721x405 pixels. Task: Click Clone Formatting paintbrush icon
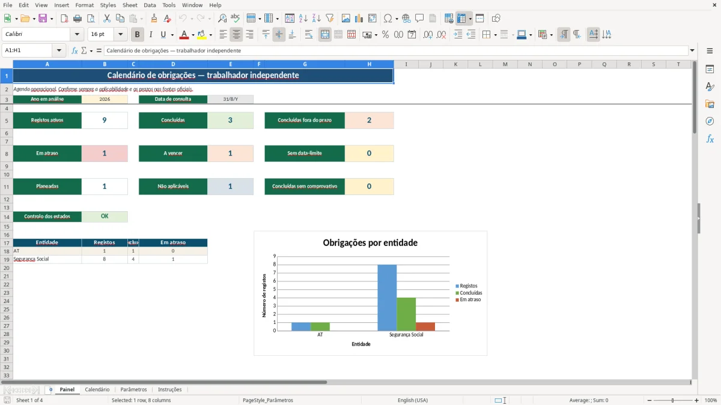pyautogui.click(x=154, y=19)
